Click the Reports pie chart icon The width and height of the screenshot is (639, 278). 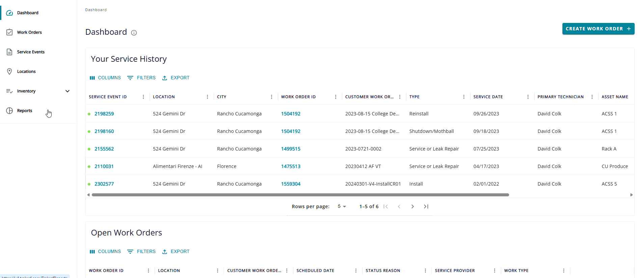coord(9,111)
